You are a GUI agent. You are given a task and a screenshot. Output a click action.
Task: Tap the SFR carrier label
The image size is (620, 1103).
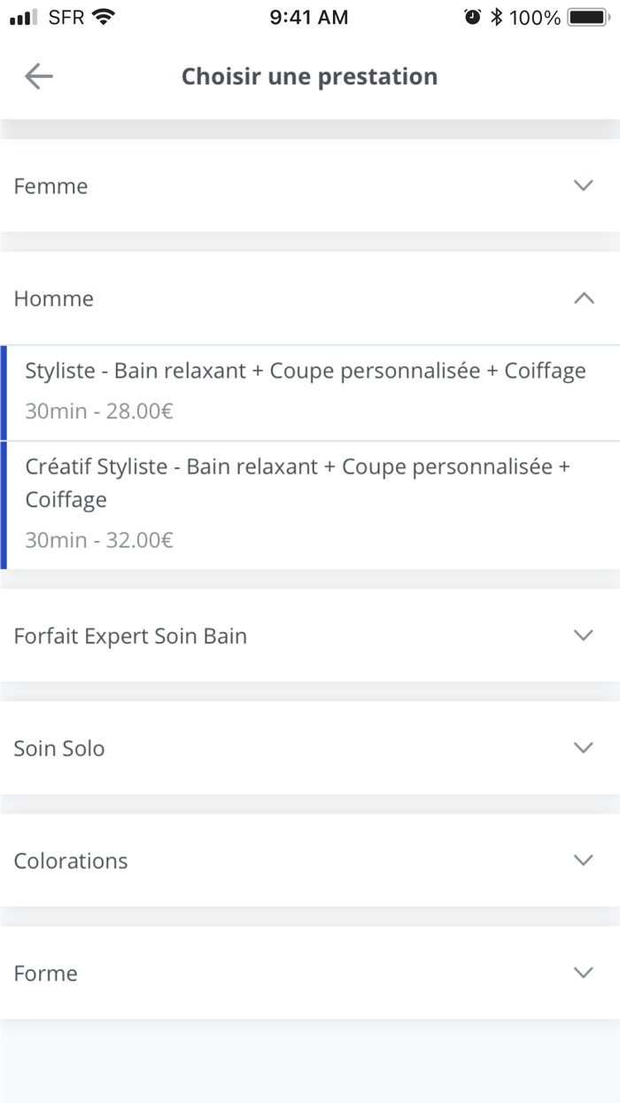[66, 16]
